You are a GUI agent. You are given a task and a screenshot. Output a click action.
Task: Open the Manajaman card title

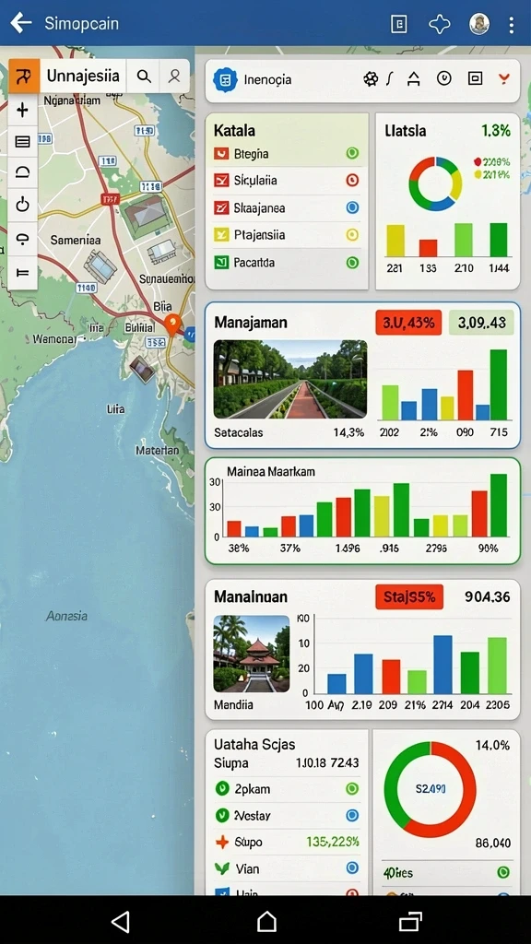tap(251, 322)
